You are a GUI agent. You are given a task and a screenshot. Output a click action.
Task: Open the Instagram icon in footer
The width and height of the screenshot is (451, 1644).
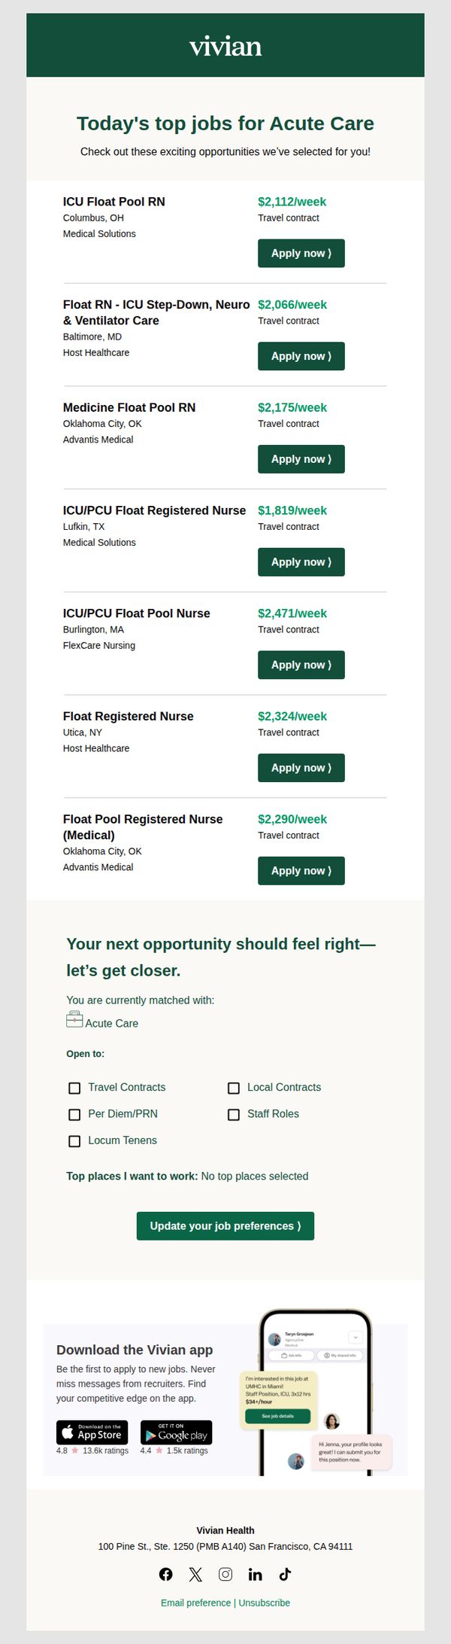(x=225, y=1574)
